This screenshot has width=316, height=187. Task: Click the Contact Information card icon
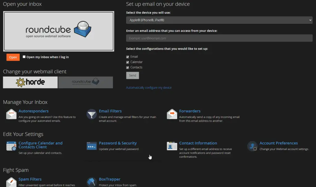tap(172, 146)
